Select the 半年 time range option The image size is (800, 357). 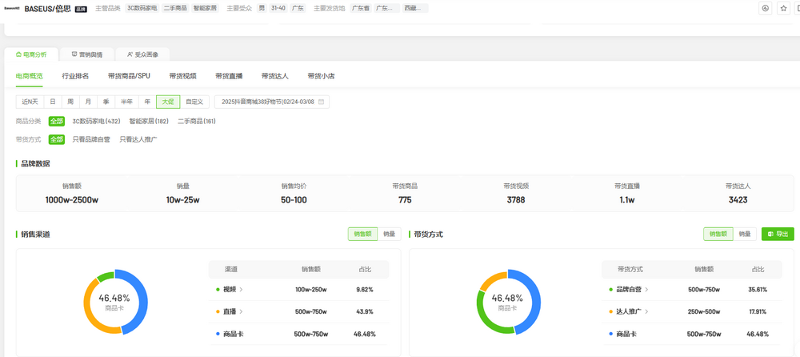click(x=126, y=102)
